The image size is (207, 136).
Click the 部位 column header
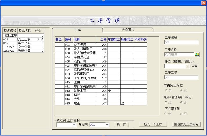tap(59, 40)
